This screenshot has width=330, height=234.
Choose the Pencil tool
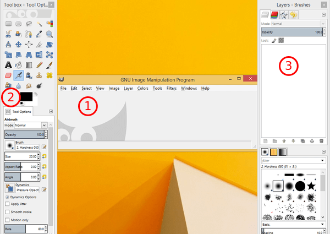[x=39, y=65]
